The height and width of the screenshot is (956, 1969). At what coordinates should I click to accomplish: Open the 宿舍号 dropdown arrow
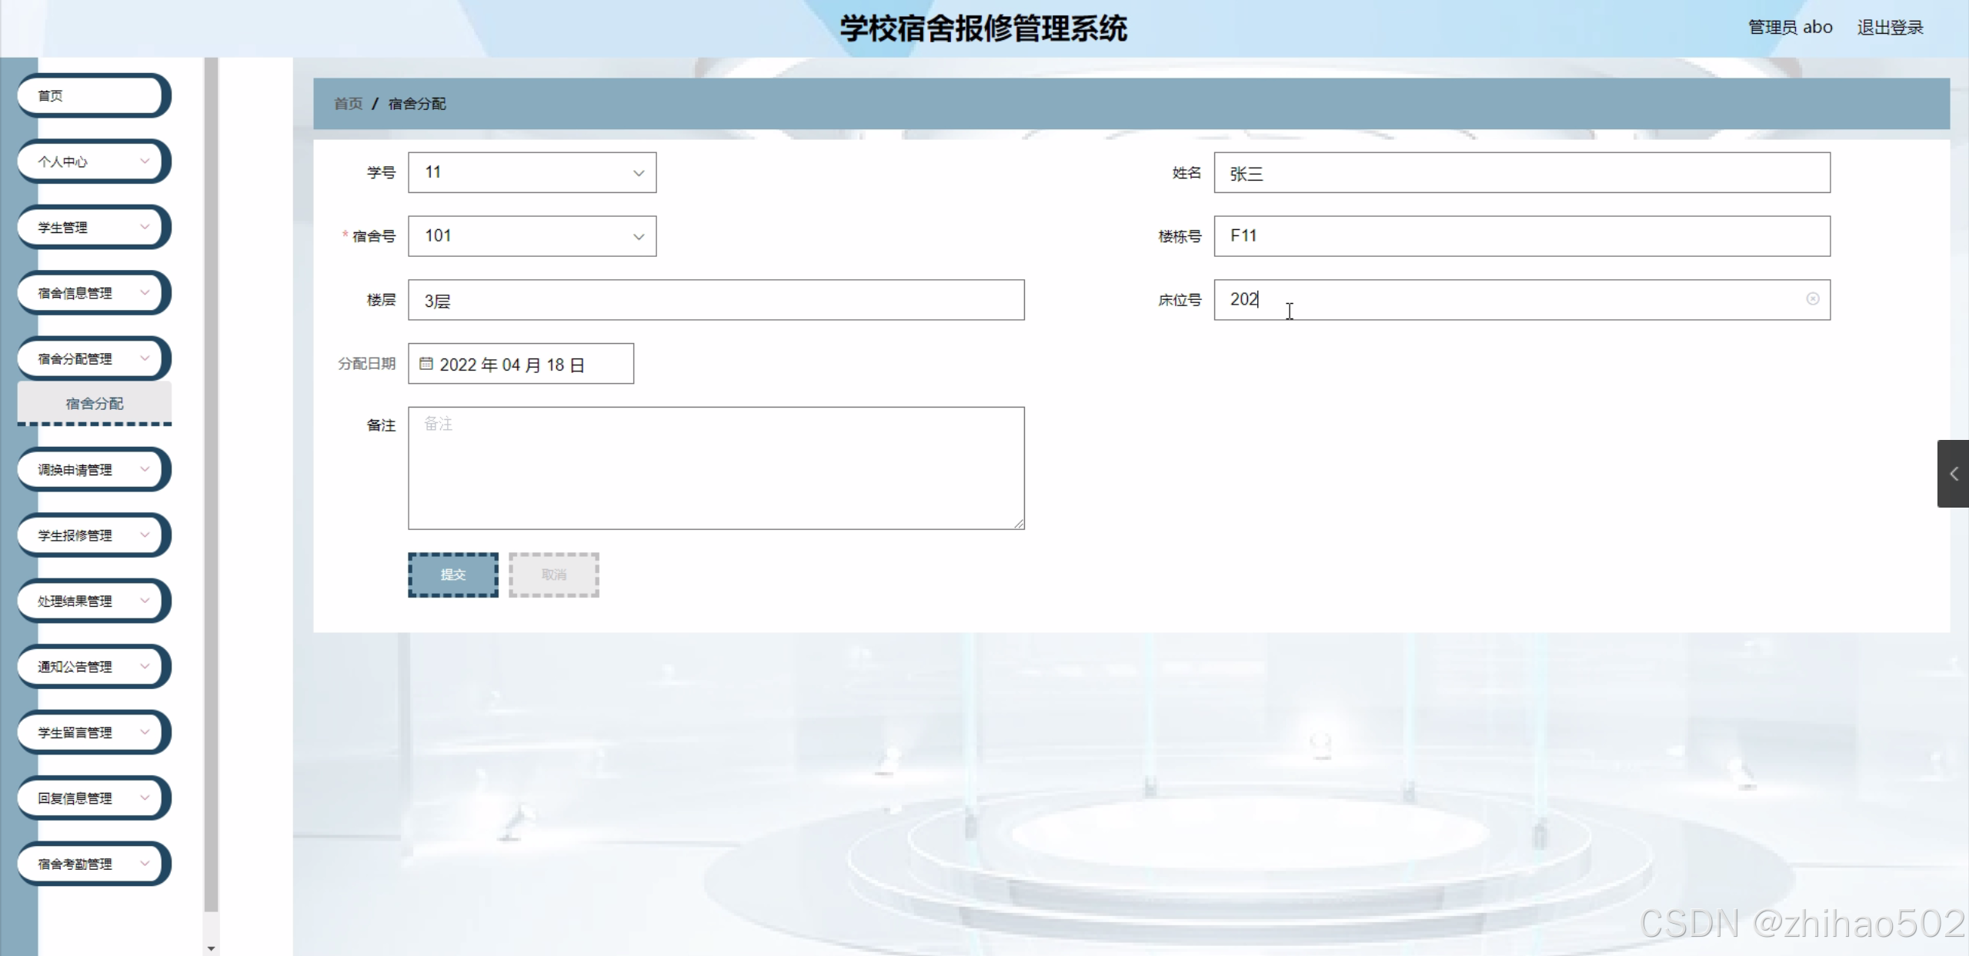pos(638,237)
